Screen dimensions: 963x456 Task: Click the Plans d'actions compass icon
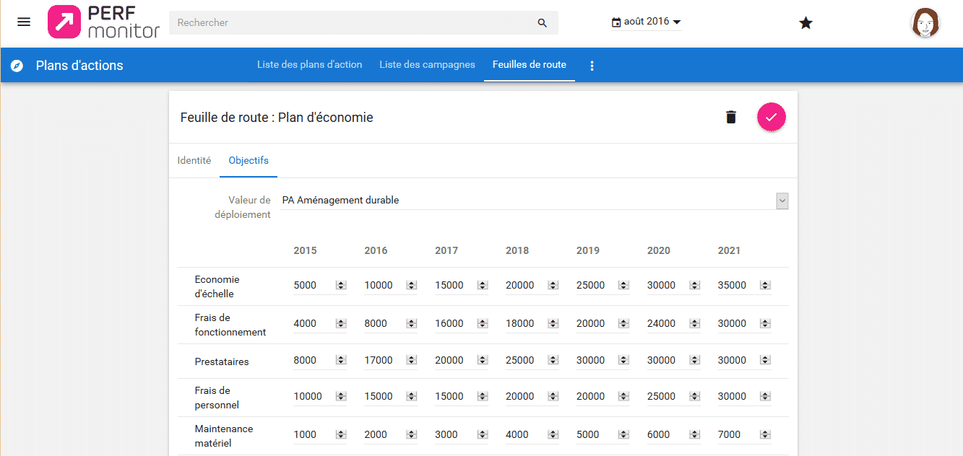coord(17,66)
